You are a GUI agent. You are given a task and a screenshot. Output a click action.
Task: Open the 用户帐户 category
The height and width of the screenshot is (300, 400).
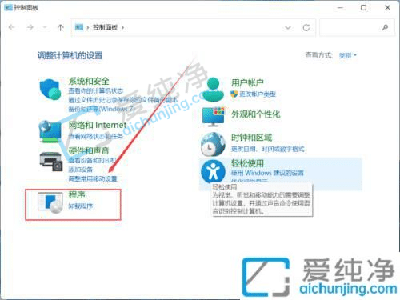(x=247, y=82)
